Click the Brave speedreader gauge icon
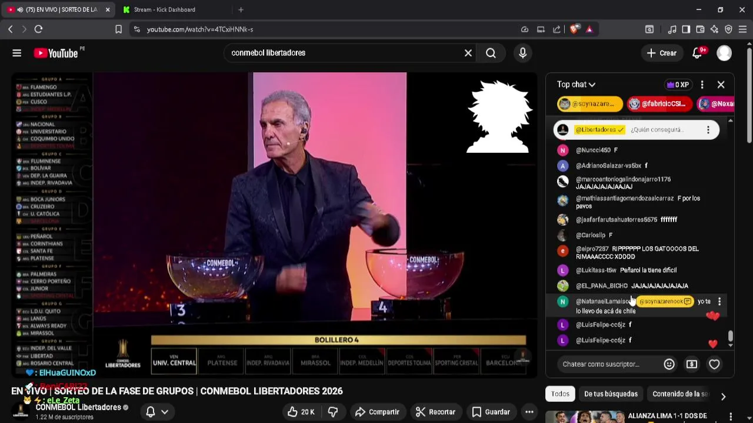This screenshot has height=423, width=753. (524, 29)
